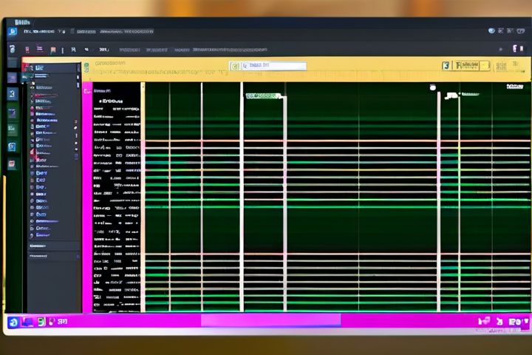Toggle the rightmost icon in top-right header
This screenshot has height=355, width=532.
[519, 31]
